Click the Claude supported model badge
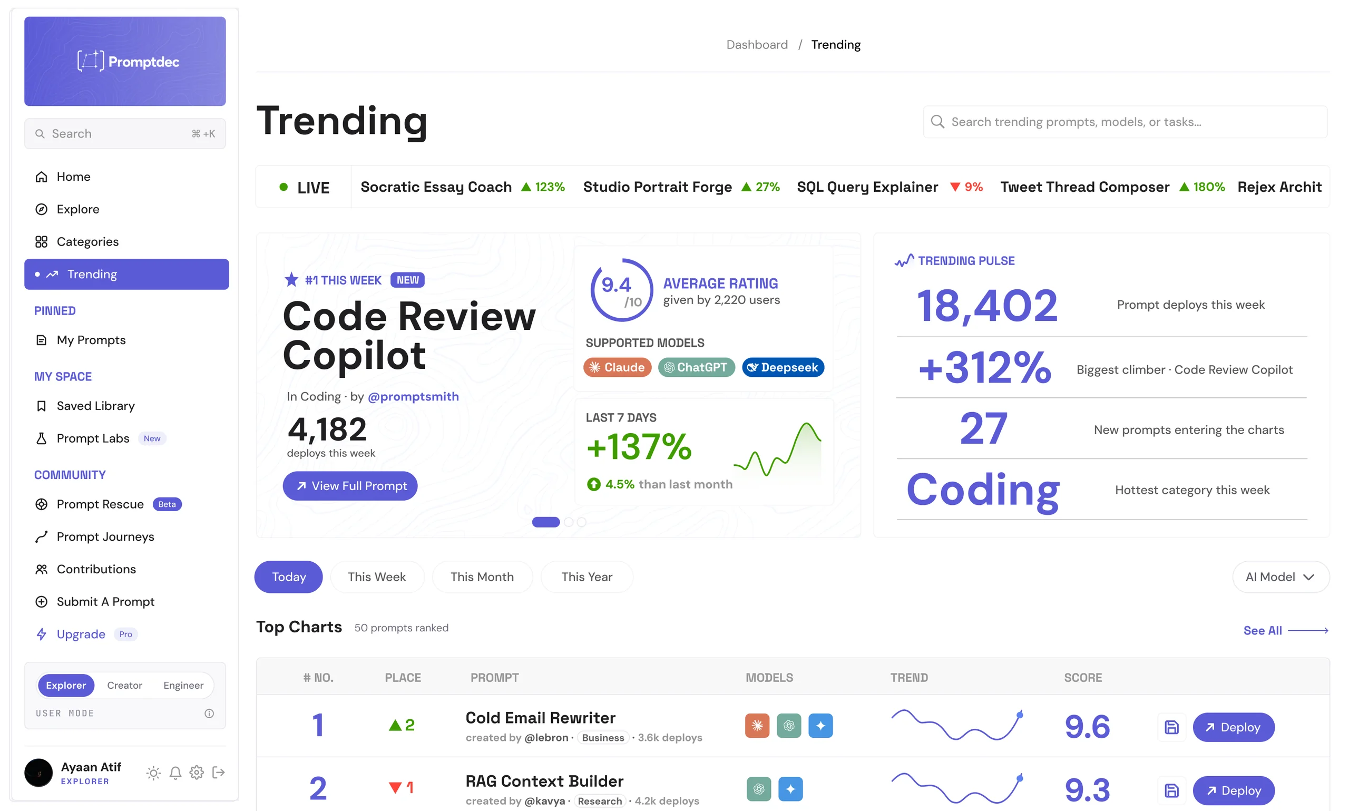The width and height of the screenshot is (1349, 811). point(617,367)
